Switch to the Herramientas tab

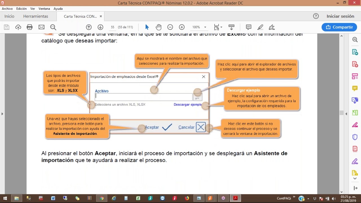[x=36, y=16]
